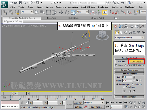Open the Modifiers menu
This screenshot has height=110, width=147.
tap(61, 7)
